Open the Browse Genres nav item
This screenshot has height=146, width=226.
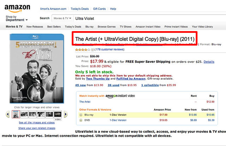pos(106,27)
